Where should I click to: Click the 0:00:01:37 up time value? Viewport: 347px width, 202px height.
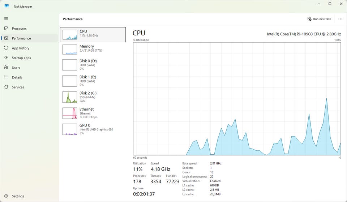144,194
